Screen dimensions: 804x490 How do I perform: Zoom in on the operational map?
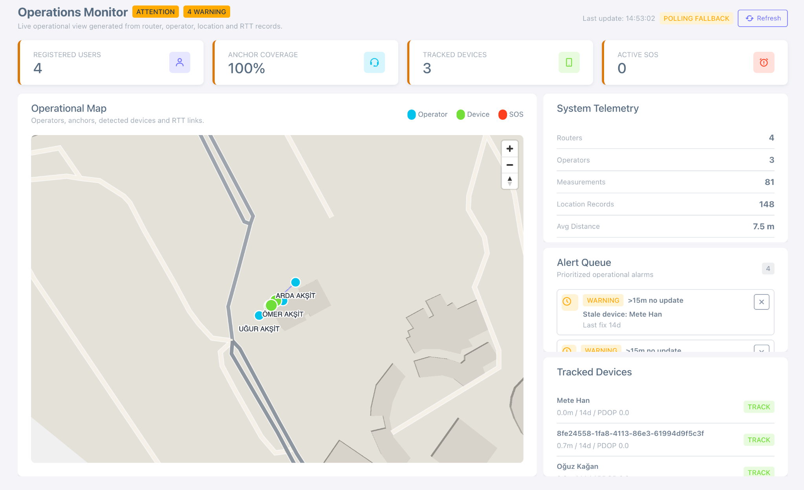(x=510, y=149)
